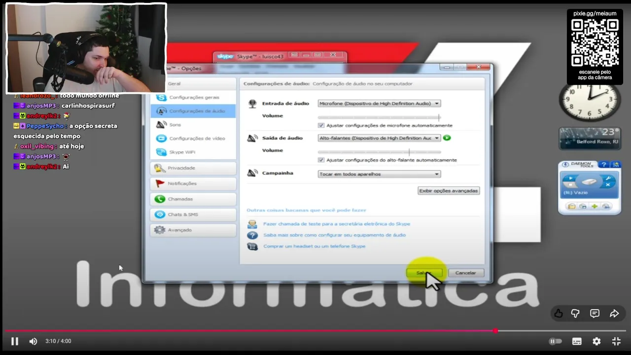Open Fazer chamada de teste link

click(337, 224)
